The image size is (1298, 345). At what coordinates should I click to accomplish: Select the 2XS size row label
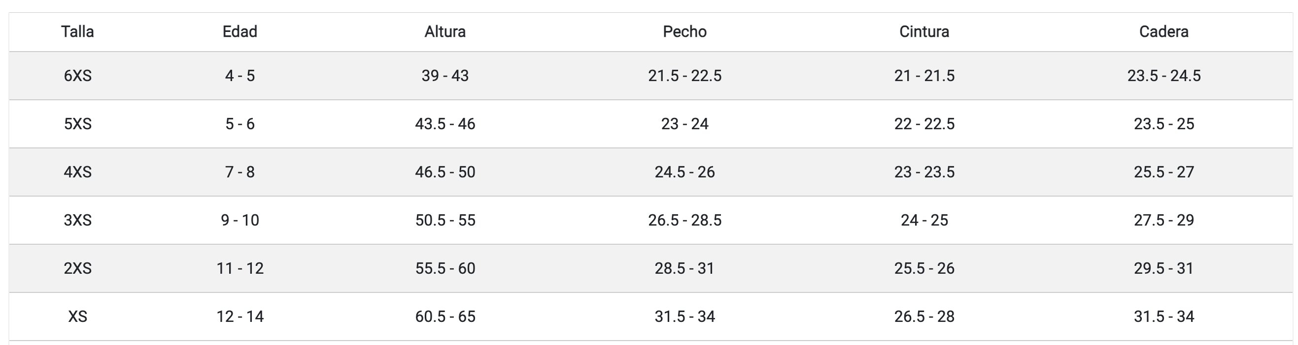(x=77, y=269)
